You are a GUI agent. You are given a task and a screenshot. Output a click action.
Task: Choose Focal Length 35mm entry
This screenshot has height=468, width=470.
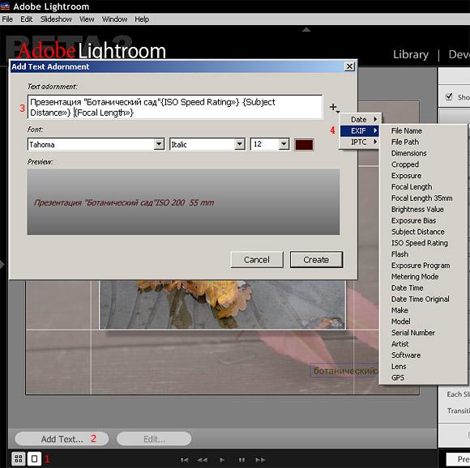click(x=421, y=198)
